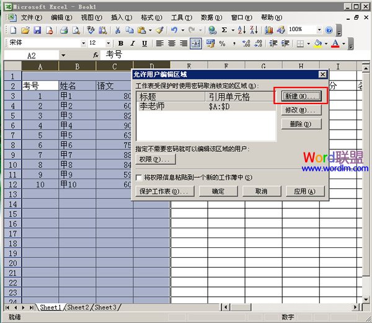
Task: Center align text icon
Action: pyautogui.click(x=172, y=43)
